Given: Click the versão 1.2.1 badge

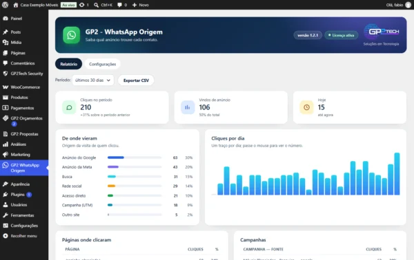Looking at the screenshot, I should tap(308, 35).
